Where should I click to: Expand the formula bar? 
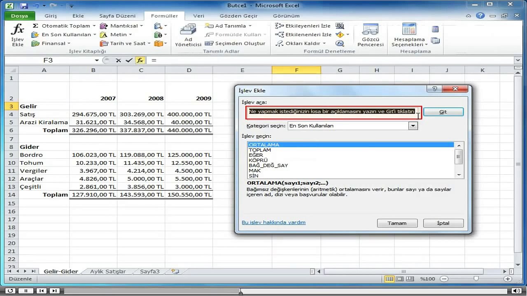pos(518,60)
